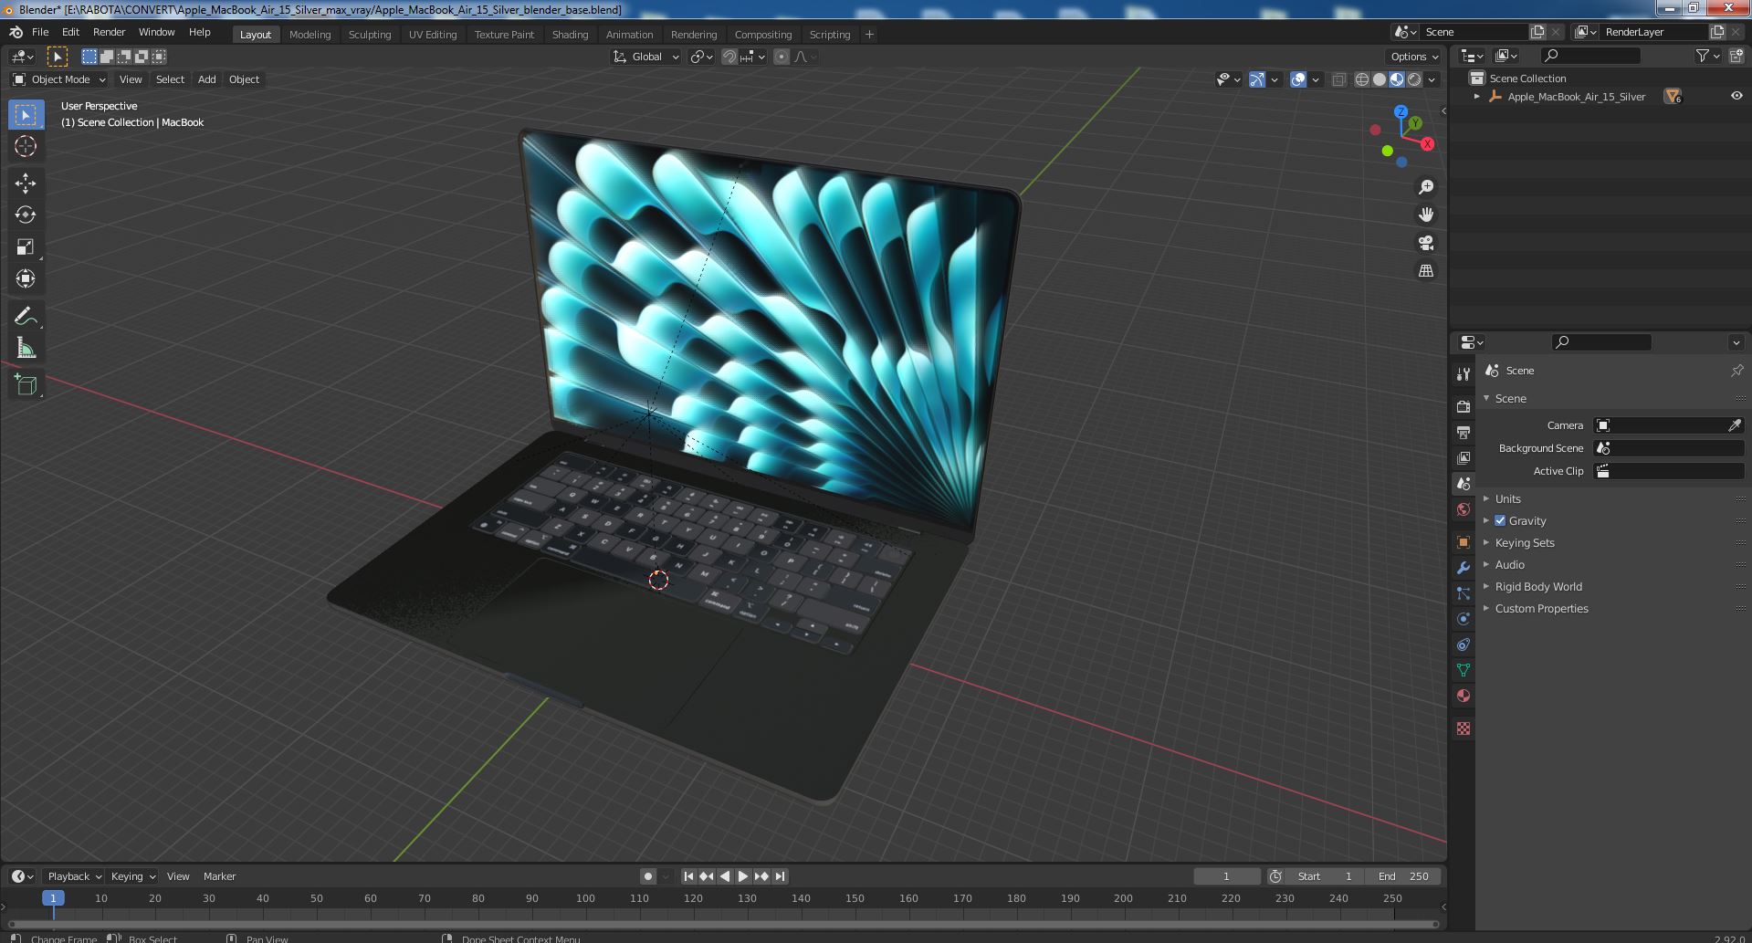Open the Global orientation dropdown
The image size is (1752, 943).
click(646, 57)
